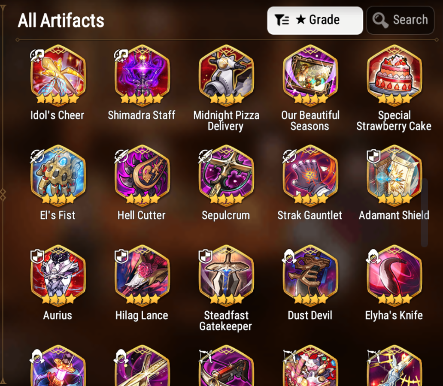Choose the Strak Gauntlet artifact
The width and height of the screenshot is (443, 386).
click(310, 175)
